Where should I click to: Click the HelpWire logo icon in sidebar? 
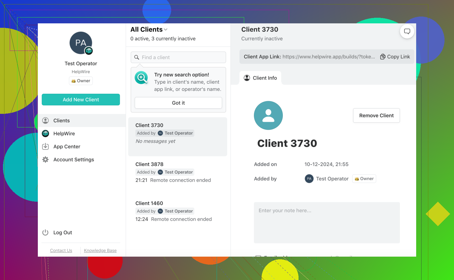click(x=46, y=134)
